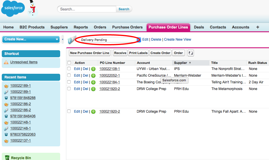The width and height of the screenshot is (269, 160).
Task: Open the B2C Products tab
Action: click(32, 27)
